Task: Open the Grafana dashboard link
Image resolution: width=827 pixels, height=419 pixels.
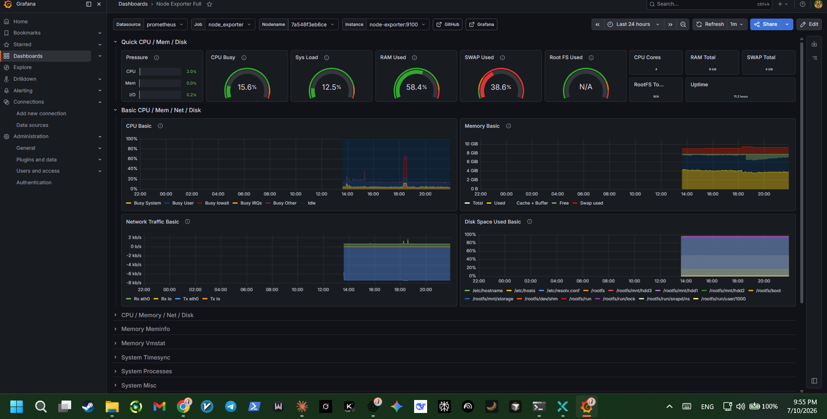Action: tap(481, 25)
